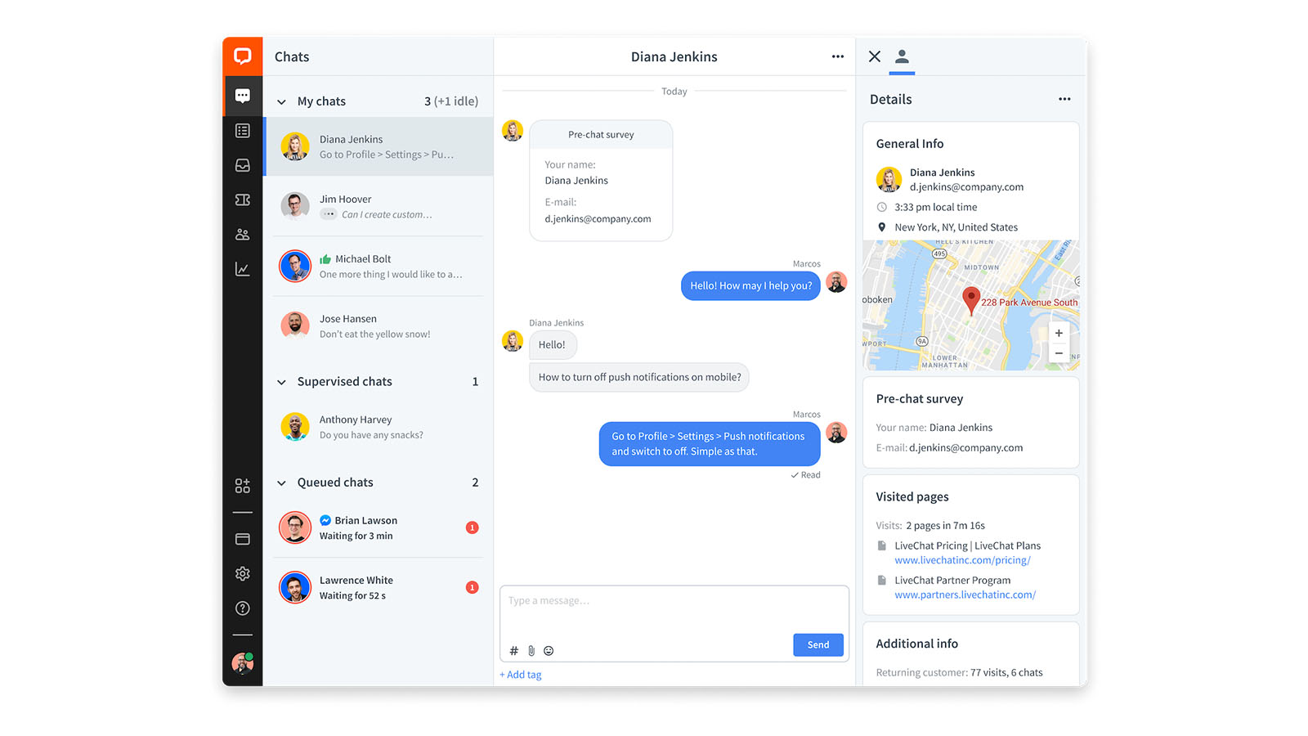Zoom in on the customer location map
This screenshot has height=736, width=1308.
1059,333
